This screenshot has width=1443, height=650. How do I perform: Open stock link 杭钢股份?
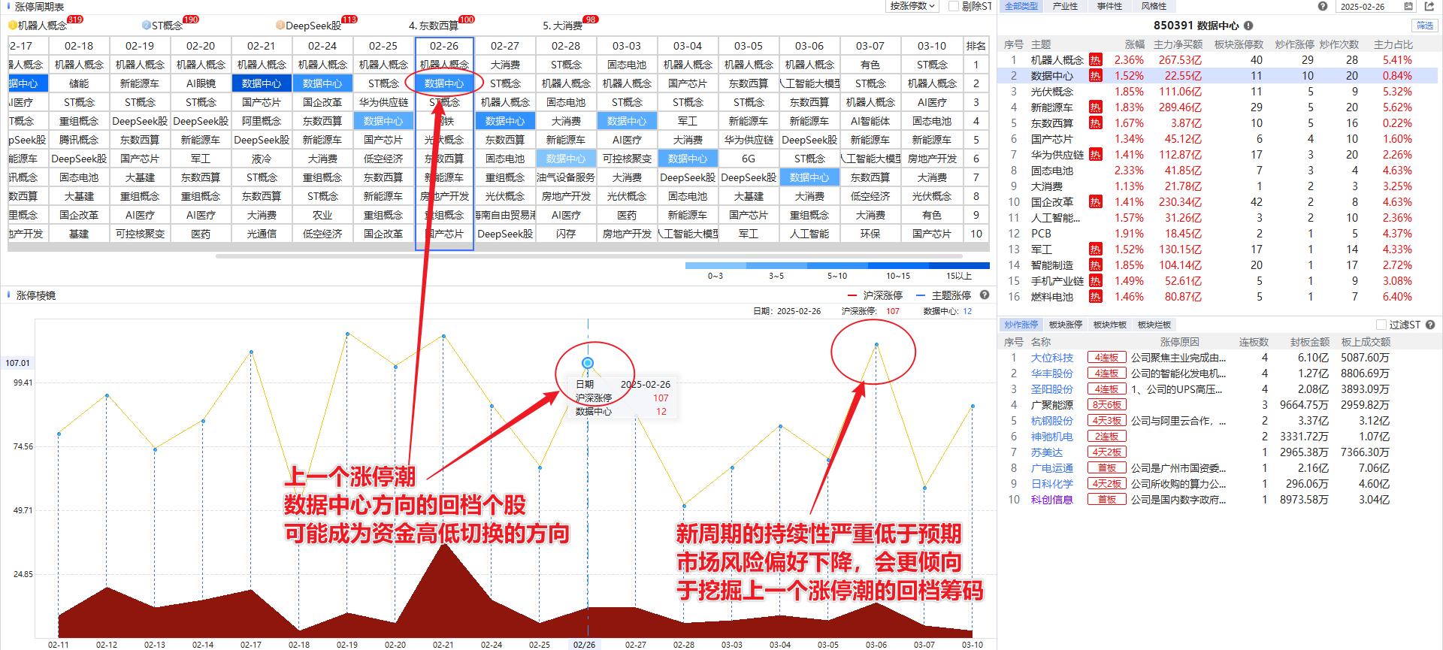pyautogui.click(x=1051, y=421)
